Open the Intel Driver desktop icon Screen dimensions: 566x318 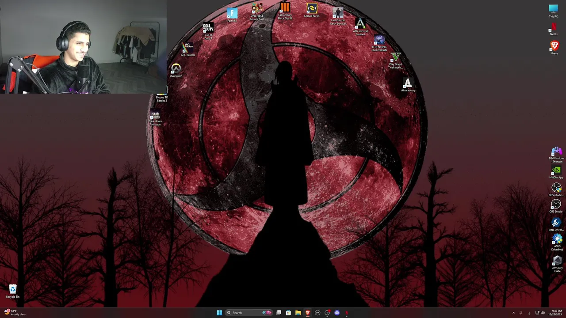coord(556,224)
